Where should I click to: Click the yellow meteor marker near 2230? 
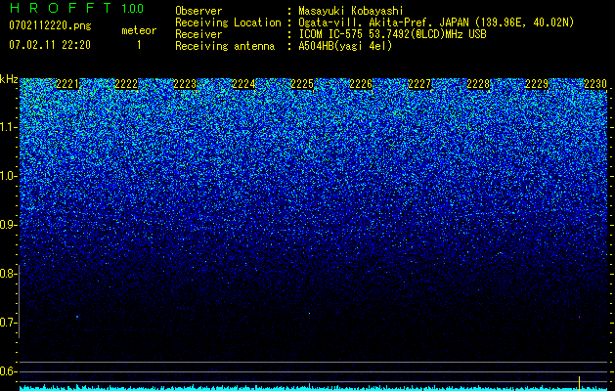(x=579, y=381)
